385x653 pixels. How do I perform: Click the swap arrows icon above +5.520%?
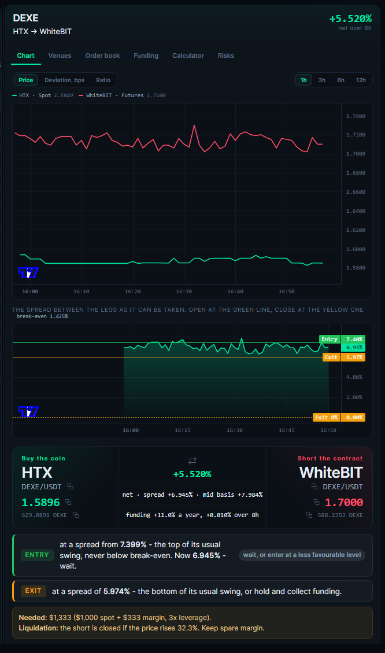(x=192, y=460)
